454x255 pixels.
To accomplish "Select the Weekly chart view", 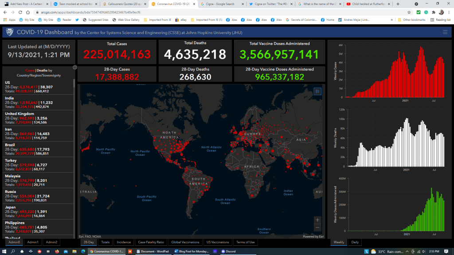I will click(339, 242).
